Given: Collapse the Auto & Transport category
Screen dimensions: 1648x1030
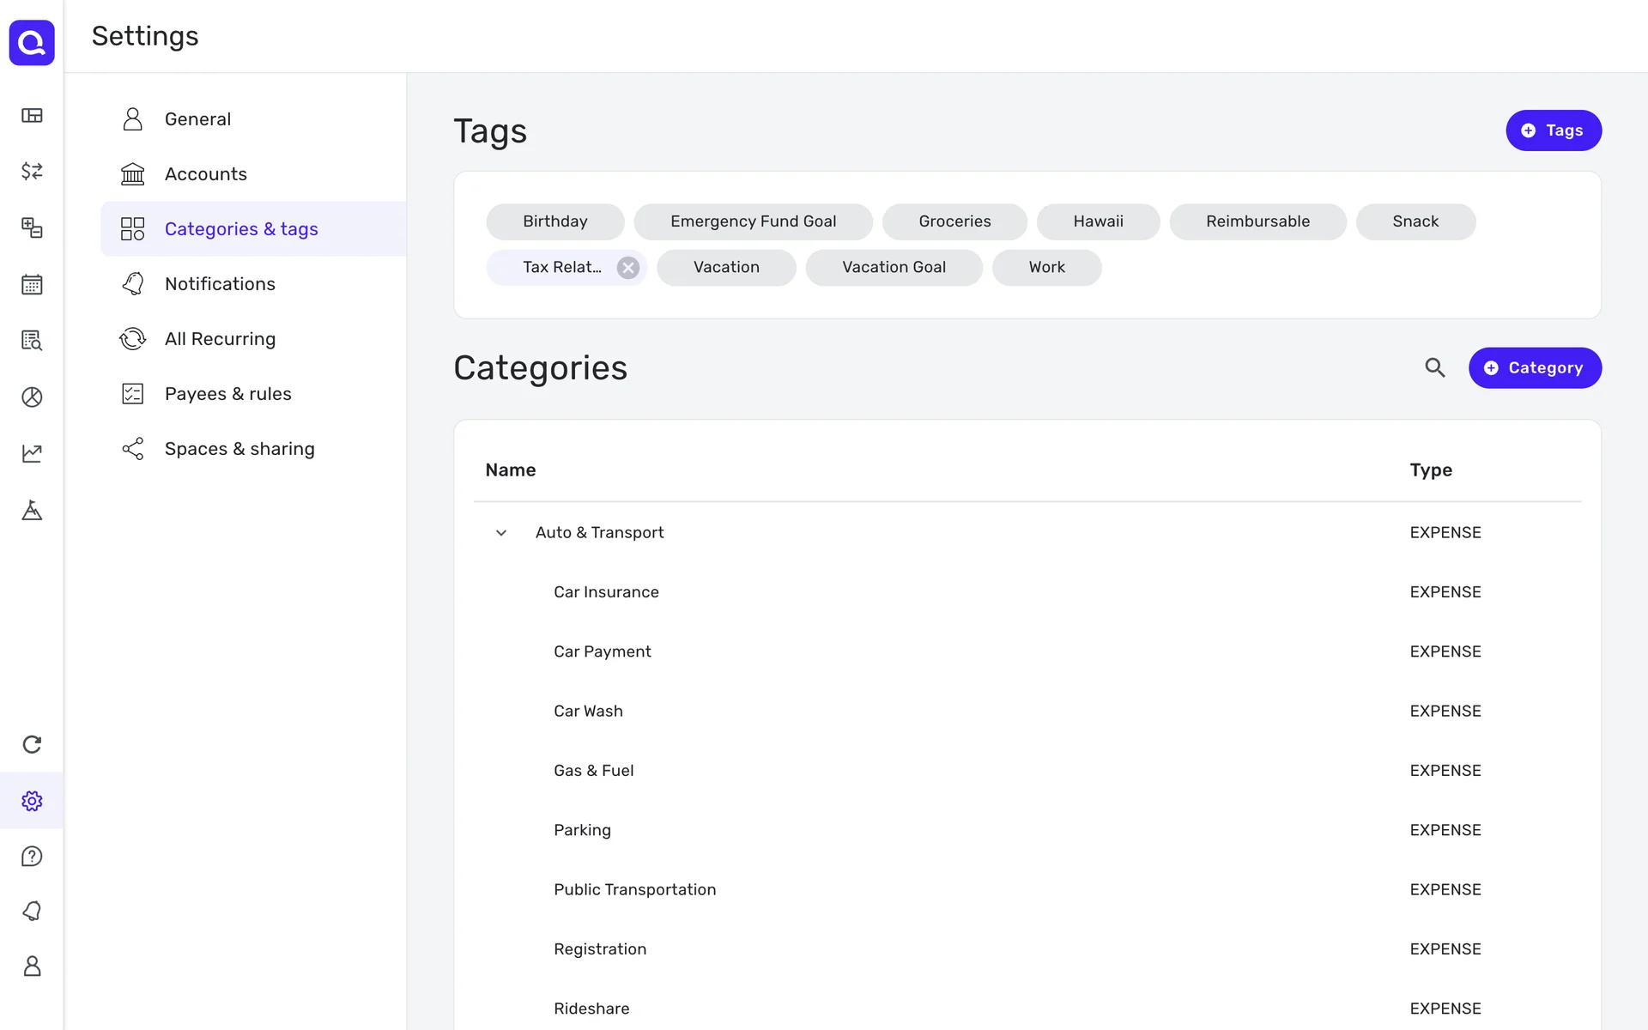Looking at the screenshot, I should click(x=501, y=533).
